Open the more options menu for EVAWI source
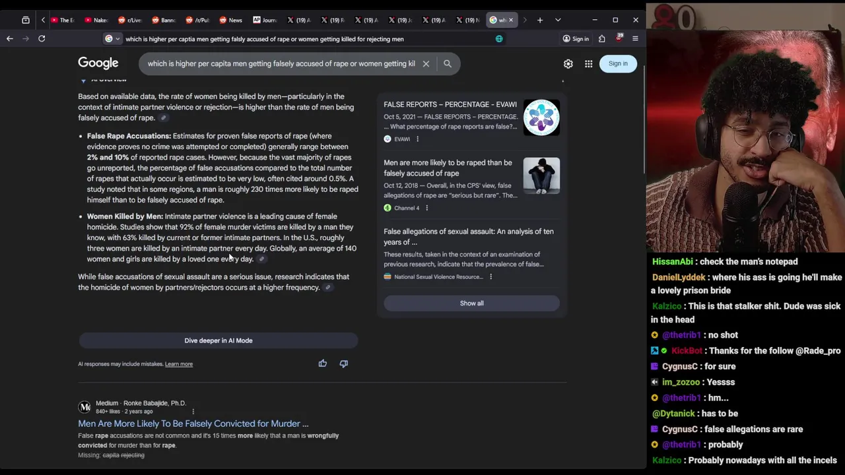The height and width of the screenshot is (475, 845). [417, 139]
